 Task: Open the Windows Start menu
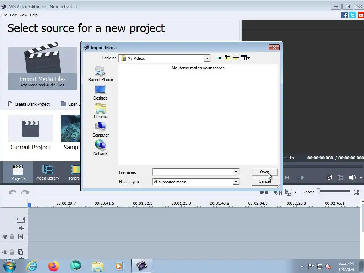[x=9, y=266]
